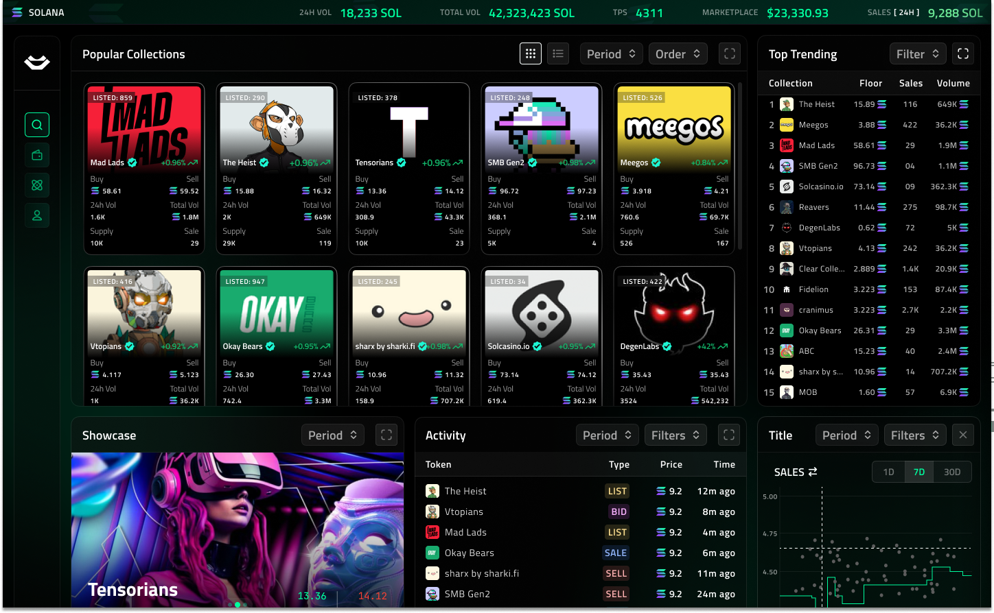
Task: Click the sales swap arrows next to SALES label
Action: pos(813,472)
